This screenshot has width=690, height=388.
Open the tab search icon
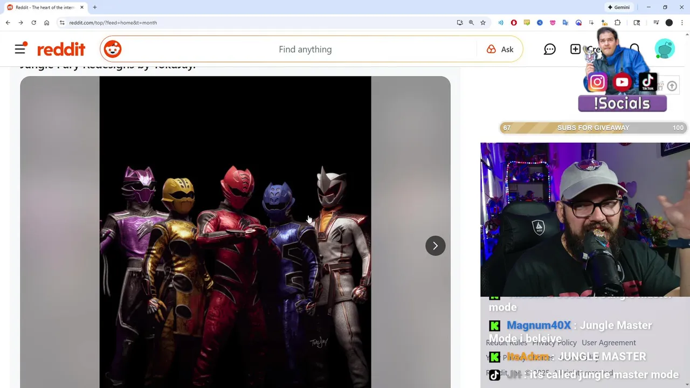click(x=637, y=23)
